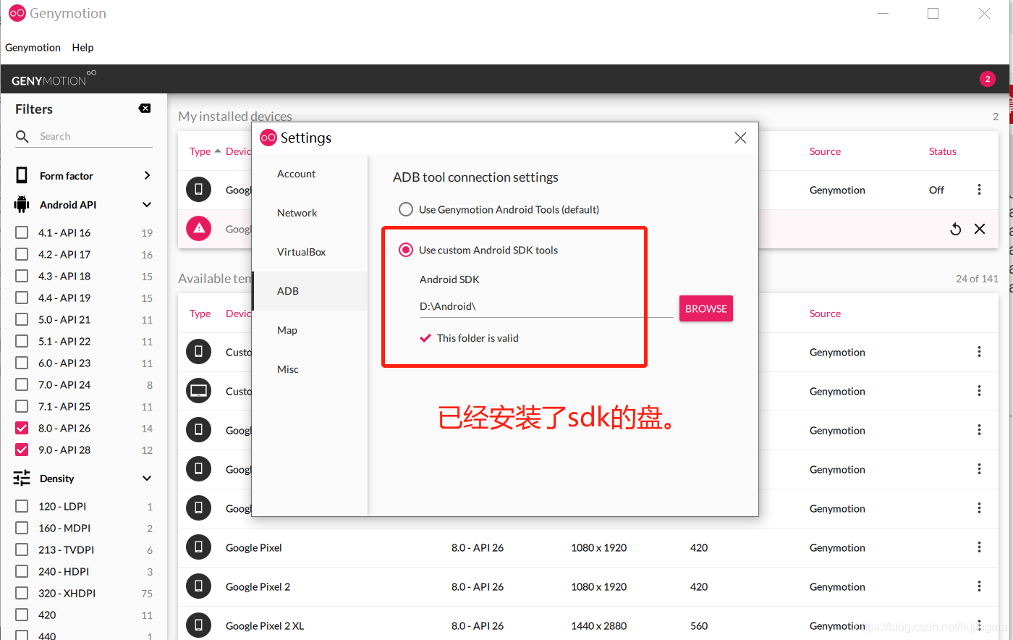
Task: Click the search magnifier icon in Filters
Action: [22, 136]
